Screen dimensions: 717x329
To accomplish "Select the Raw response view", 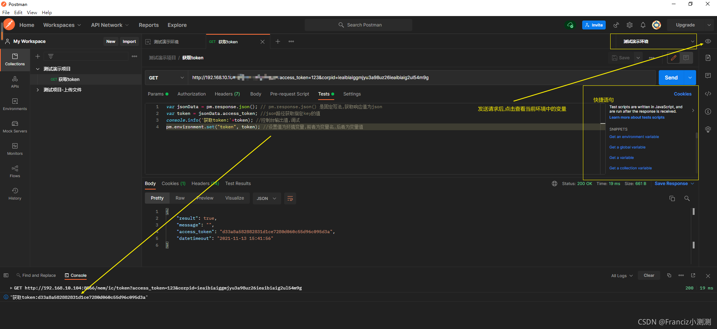I will [x=180, y=198].
